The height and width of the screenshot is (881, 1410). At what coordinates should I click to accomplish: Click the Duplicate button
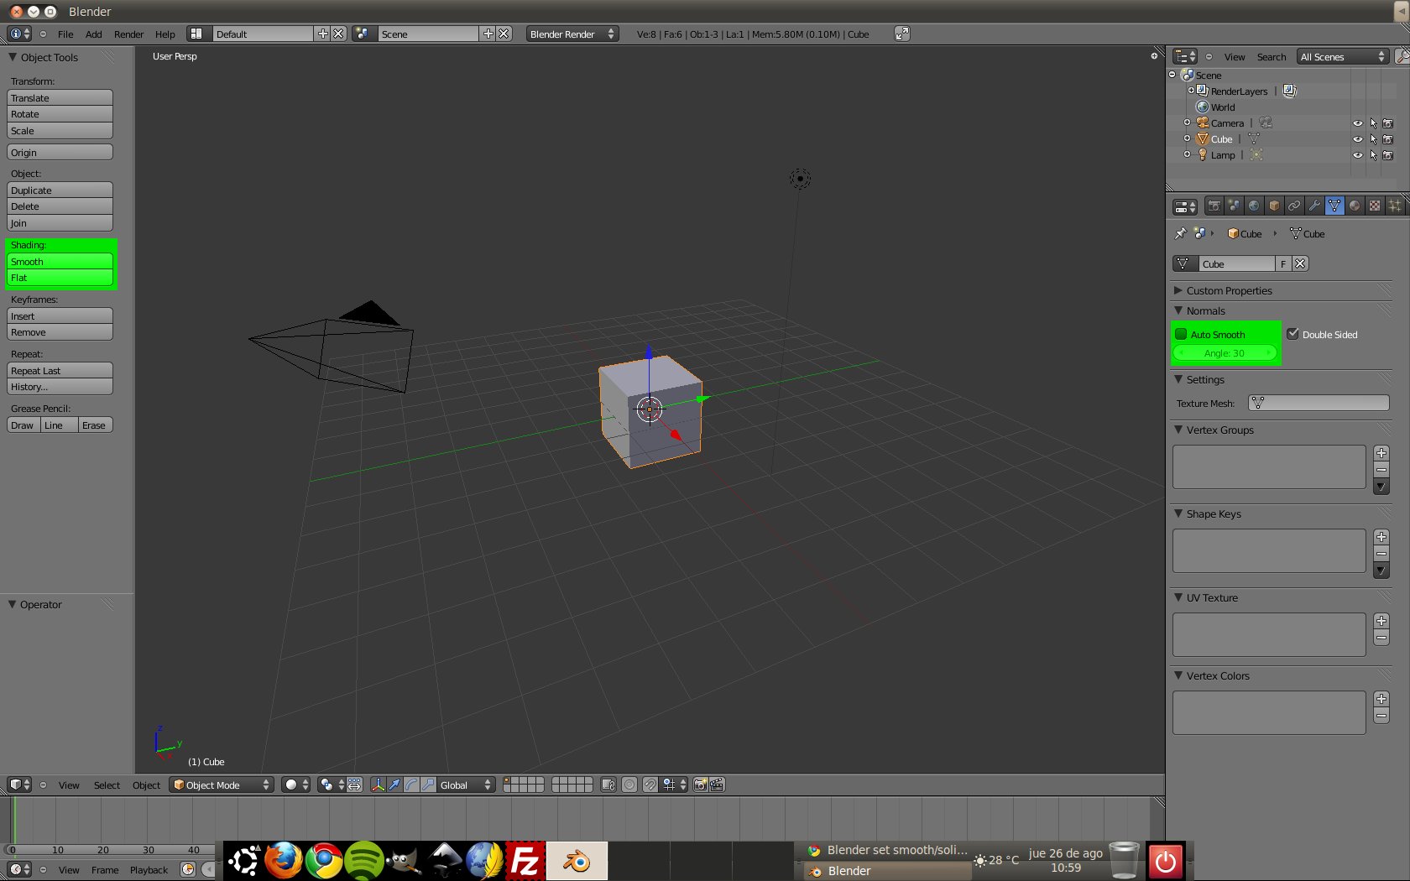tap(60, 190)
